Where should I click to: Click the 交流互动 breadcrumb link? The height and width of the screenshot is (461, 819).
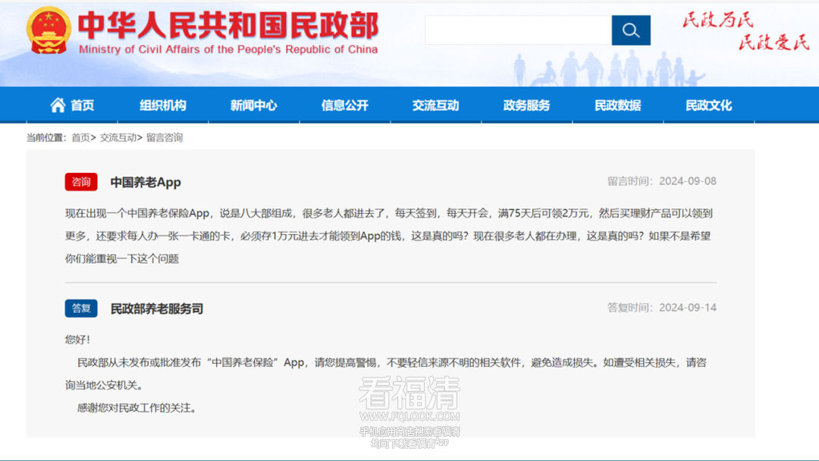(x=118, y=138)
